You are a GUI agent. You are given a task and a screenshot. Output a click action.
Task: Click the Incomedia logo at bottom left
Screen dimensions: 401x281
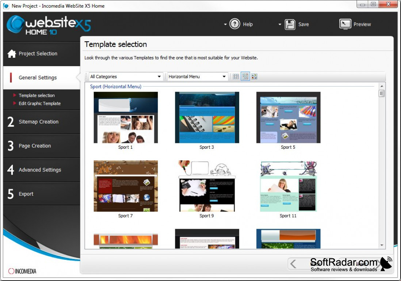(22, 271)
